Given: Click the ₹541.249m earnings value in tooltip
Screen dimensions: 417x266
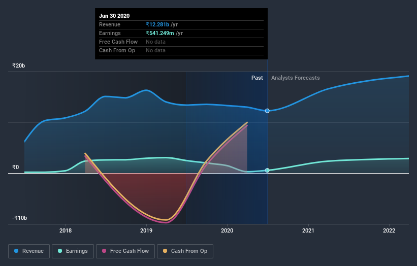Looking at the screenshot, I should (x=160, y=33).
